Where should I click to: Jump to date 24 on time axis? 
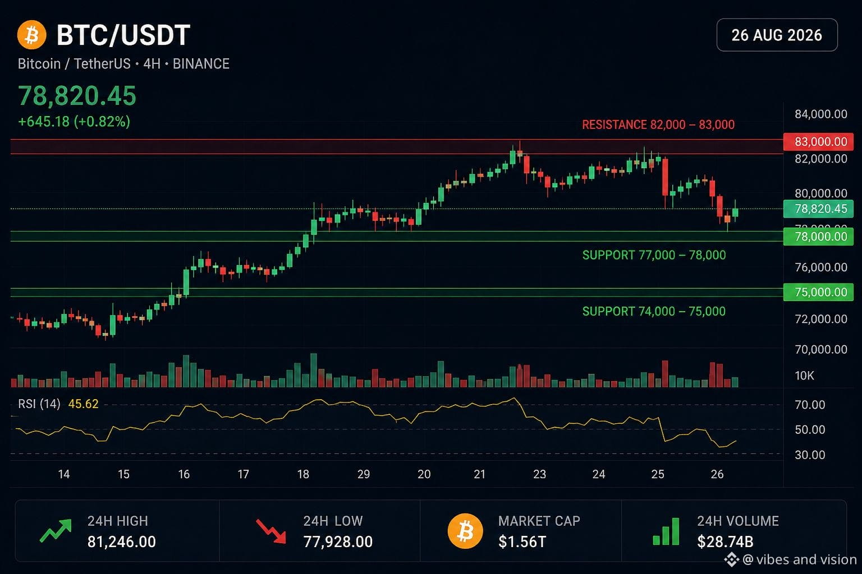click(x=599, y=474)
